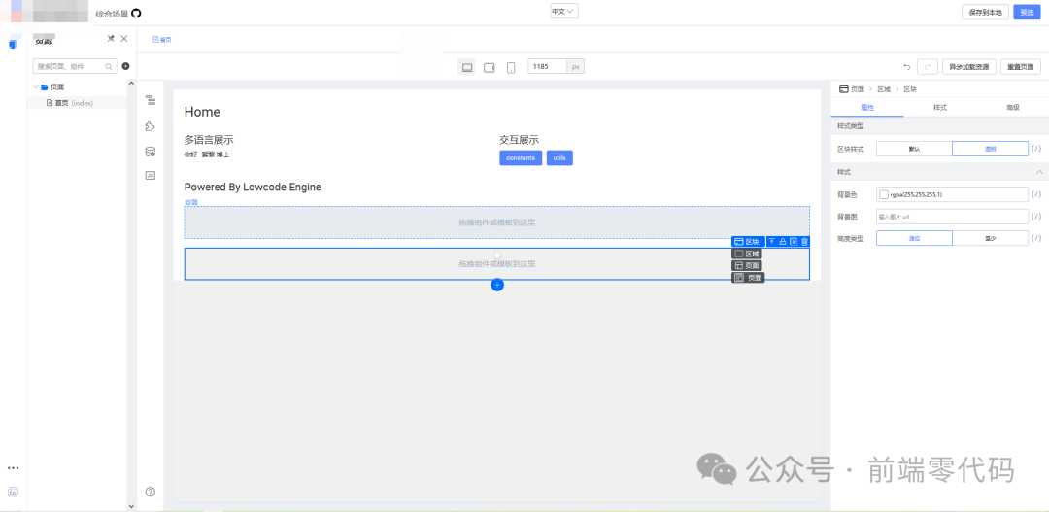This screenshot has height=512, width=1049.
Task: Click the scroll up arrow of resource panel
Action: (131, 83)
